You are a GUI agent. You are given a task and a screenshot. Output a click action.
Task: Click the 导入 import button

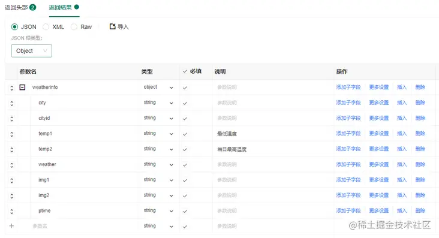pos(119,26)
